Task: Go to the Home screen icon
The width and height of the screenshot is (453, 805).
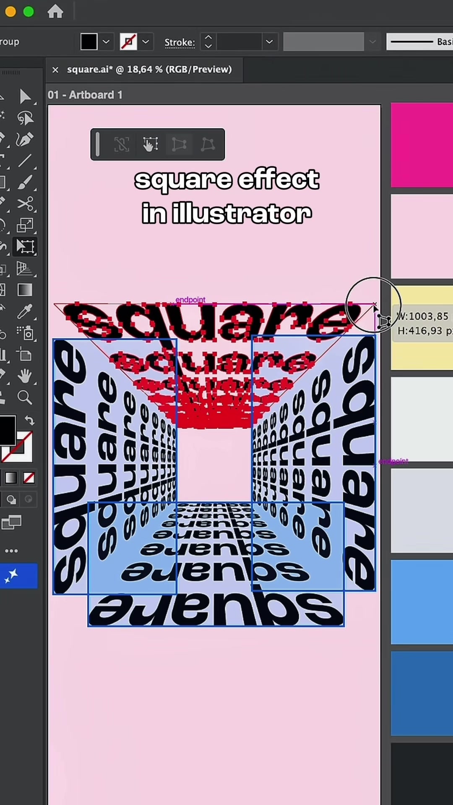Action: tap(55, 12)
